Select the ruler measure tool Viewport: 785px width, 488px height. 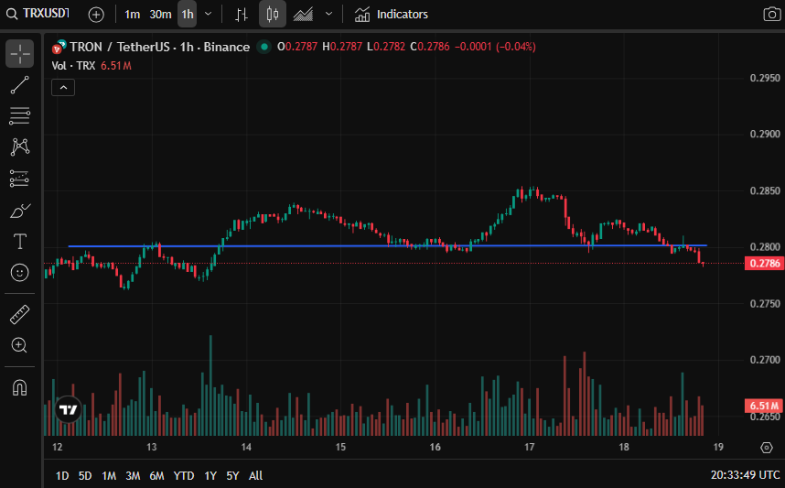coord(19,315)
